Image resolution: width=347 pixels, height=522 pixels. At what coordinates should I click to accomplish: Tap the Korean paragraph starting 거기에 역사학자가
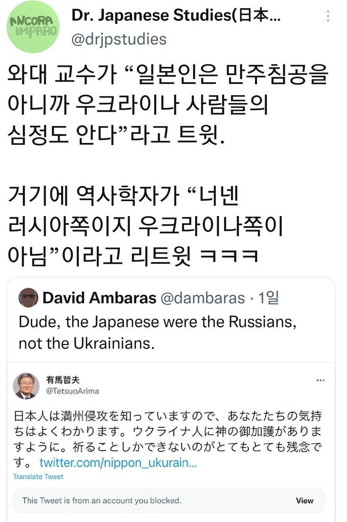tap(146, 226)
